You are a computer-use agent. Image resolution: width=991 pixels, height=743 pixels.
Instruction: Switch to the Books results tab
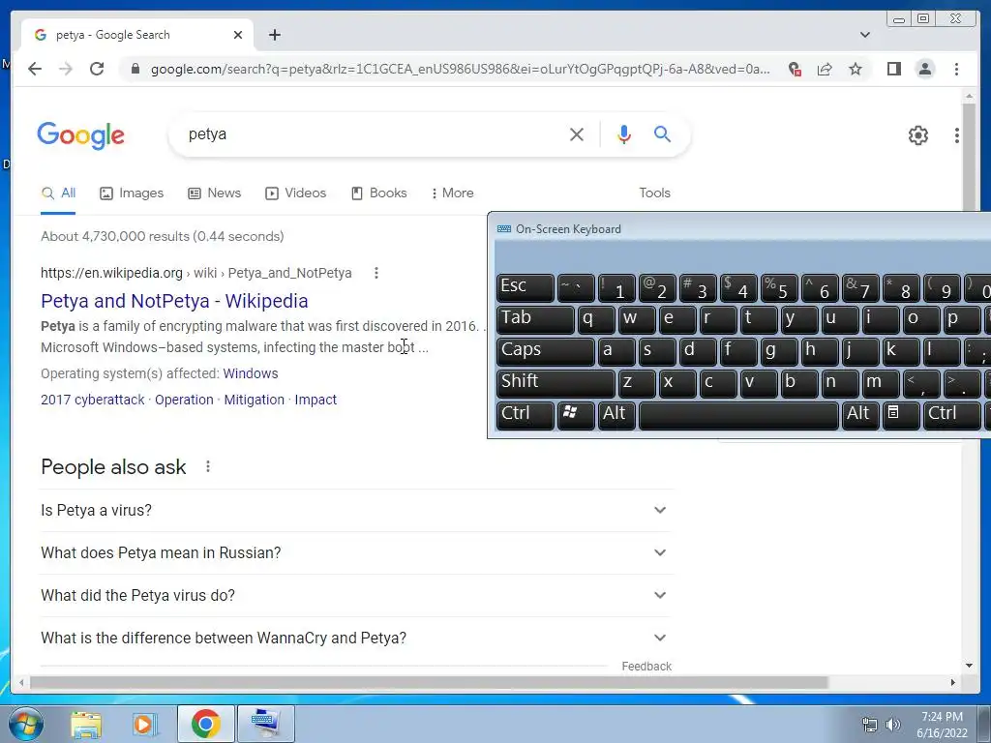[x=379, y=193]
